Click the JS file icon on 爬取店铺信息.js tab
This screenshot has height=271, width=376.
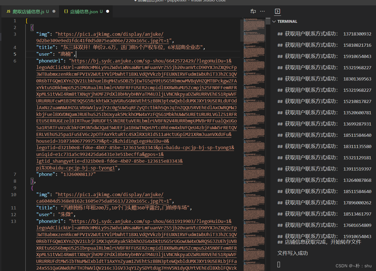(x=8, y=12)
